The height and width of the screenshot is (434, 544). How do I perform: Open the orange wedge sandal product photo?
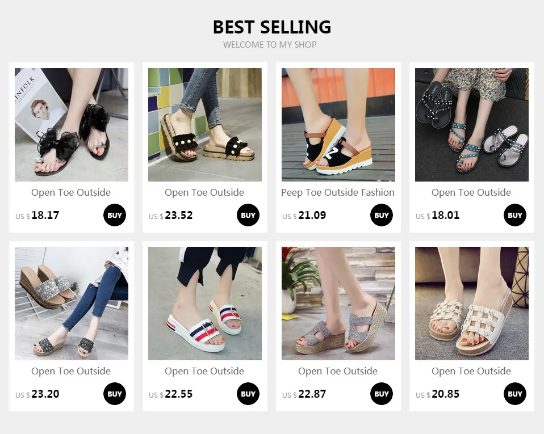(338, 125)
